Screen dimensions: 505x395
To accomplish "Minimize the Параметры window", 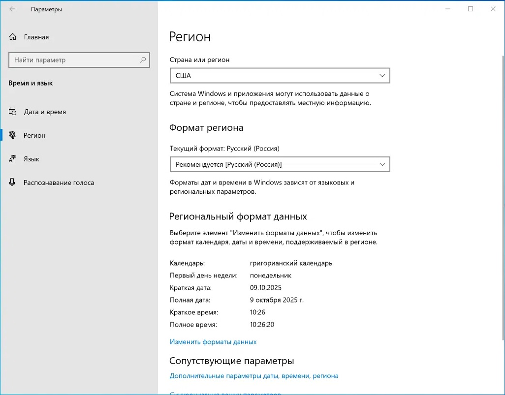I will [448, 9].
